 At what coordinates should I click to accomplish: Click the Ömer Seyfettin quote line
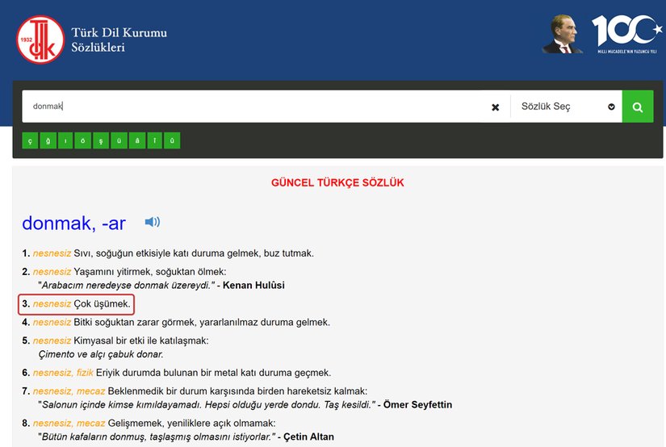tap(245, 404)
